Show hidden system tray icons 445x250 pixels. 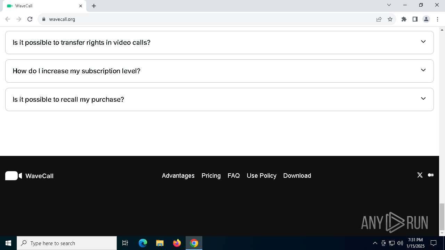tap(375, 243)
